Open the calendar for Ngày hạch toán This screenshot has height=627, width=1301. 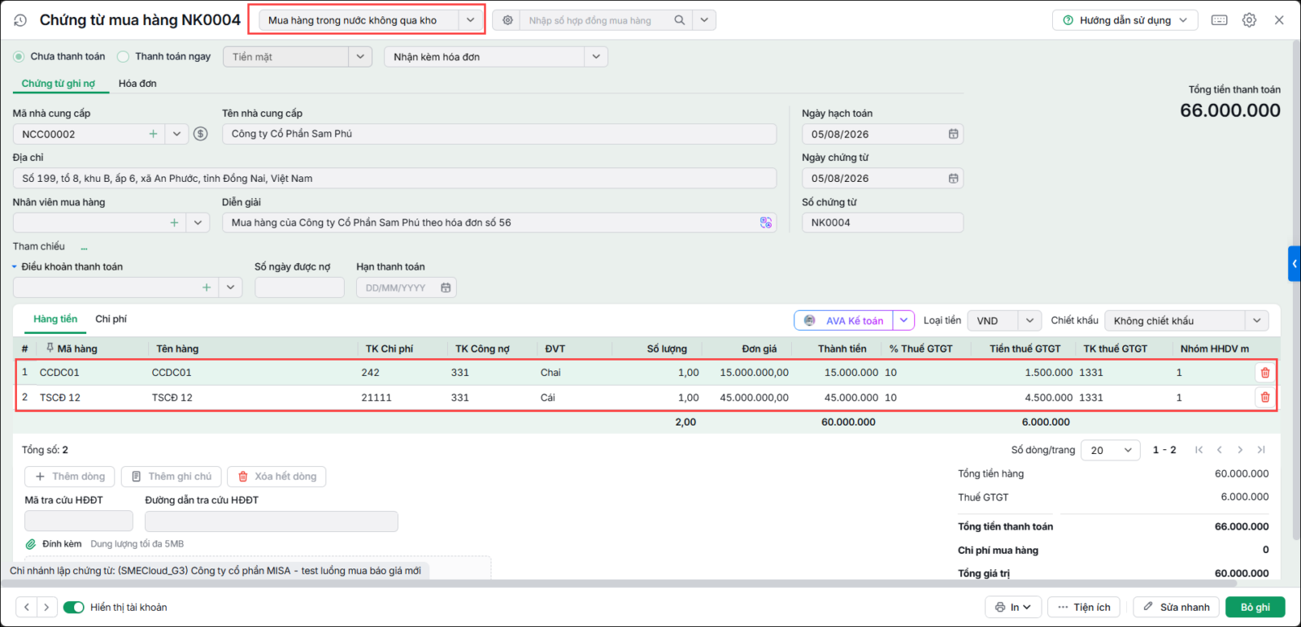pyautogui.click(x=953, y=134)
